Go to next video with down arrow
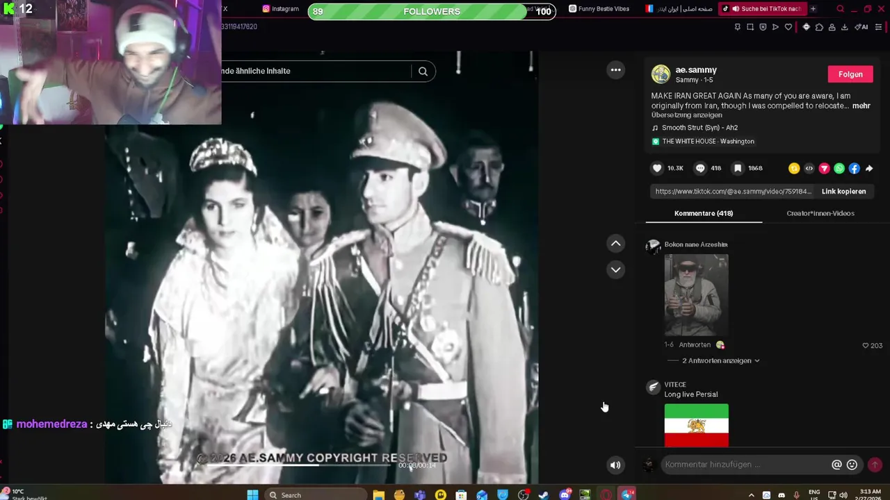 [x=615, y=269]
